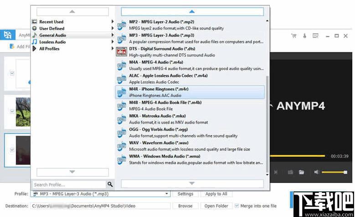
Task: Choose OGG - Ogg Vorbis Audio (*.ogg) entry
Action: [190, 132]
